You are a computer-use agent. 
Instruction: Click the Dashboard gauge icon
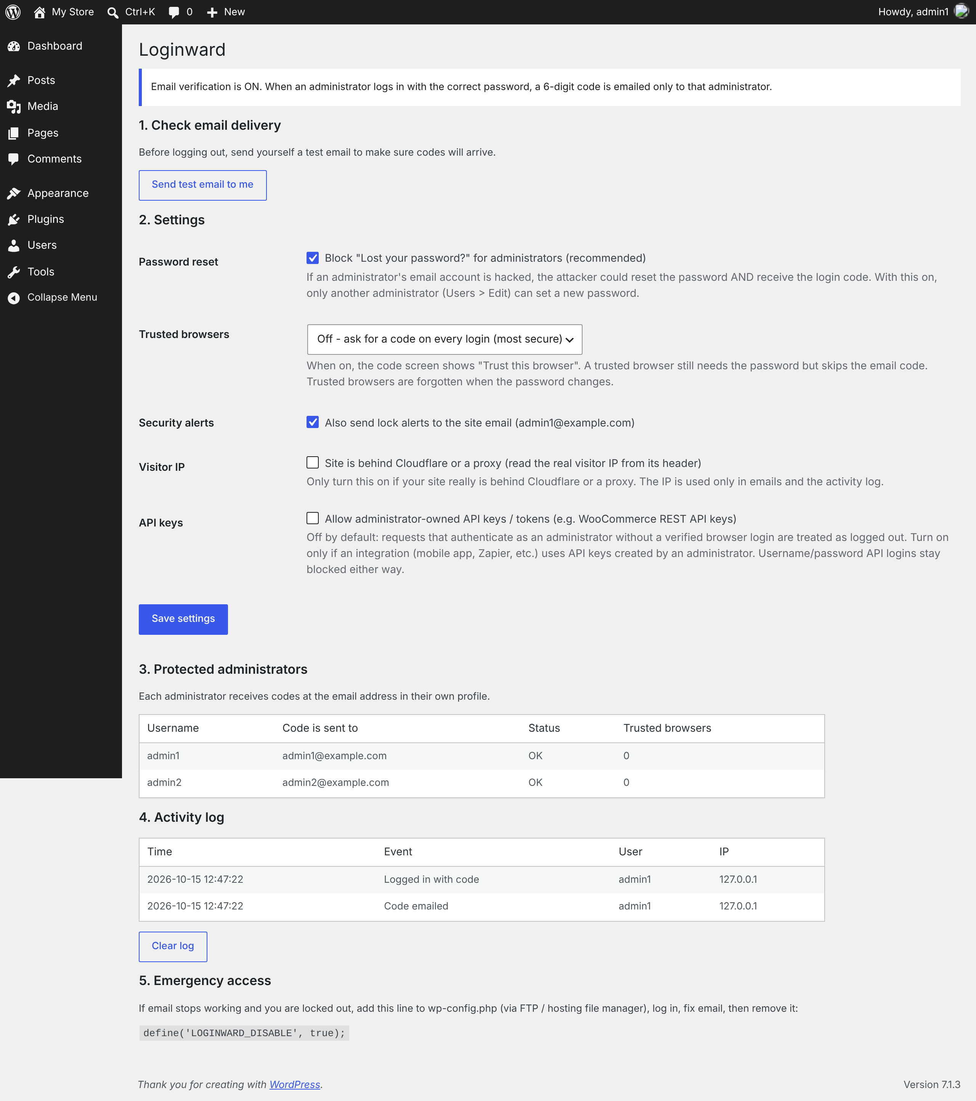[14, 46]
